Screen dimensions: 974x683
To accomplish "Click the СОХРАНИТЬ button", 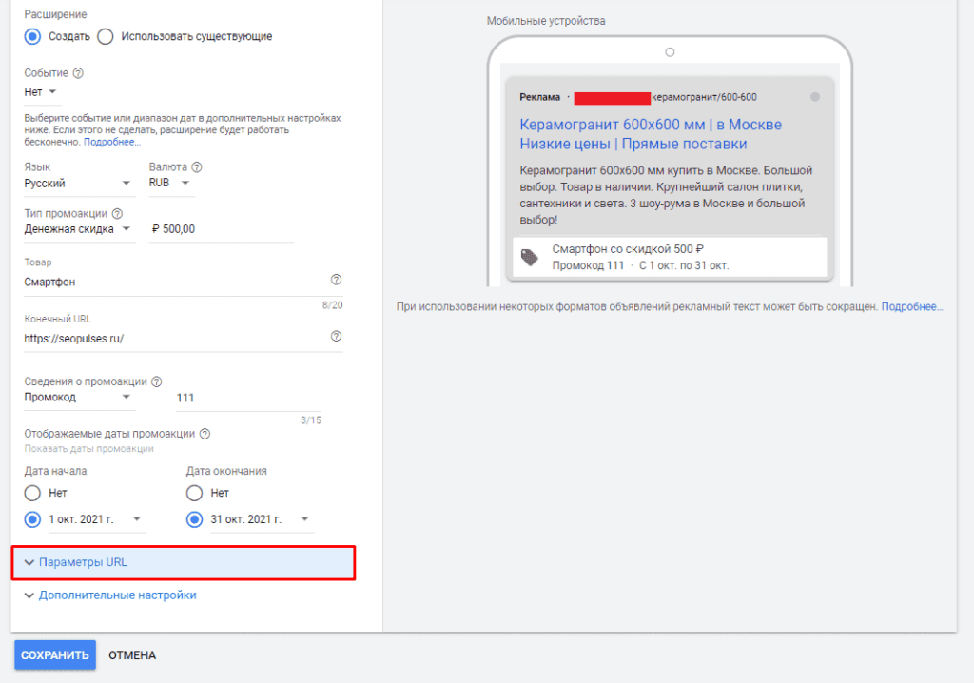I will tap(55, 655).
